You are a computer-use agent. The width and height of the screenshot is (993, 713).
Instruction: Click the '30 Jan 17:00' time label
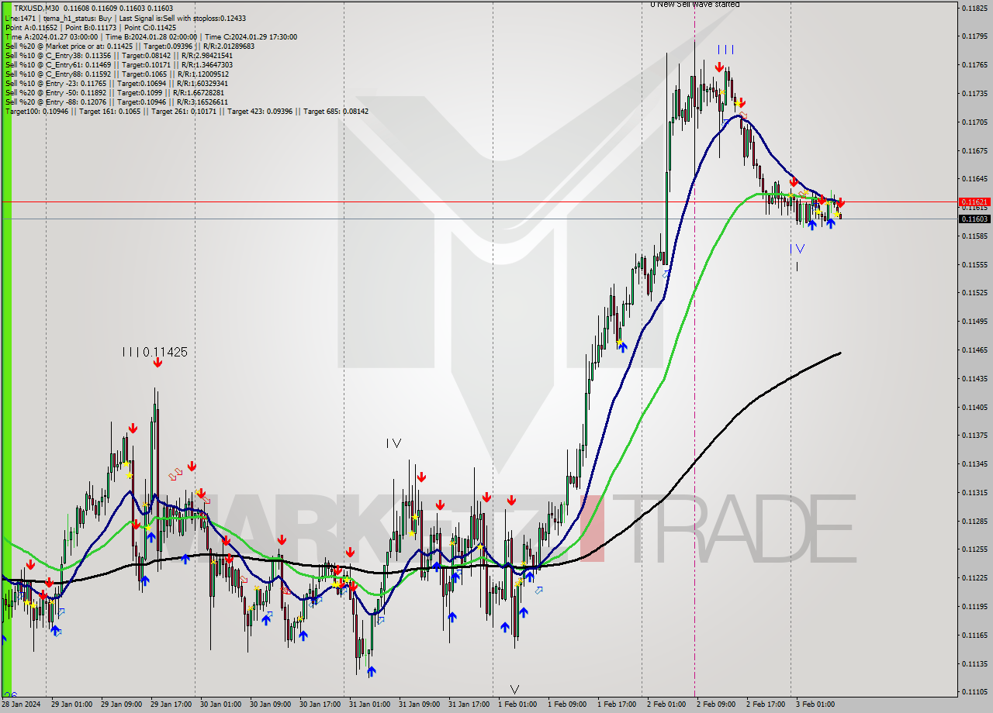(320, 704)
